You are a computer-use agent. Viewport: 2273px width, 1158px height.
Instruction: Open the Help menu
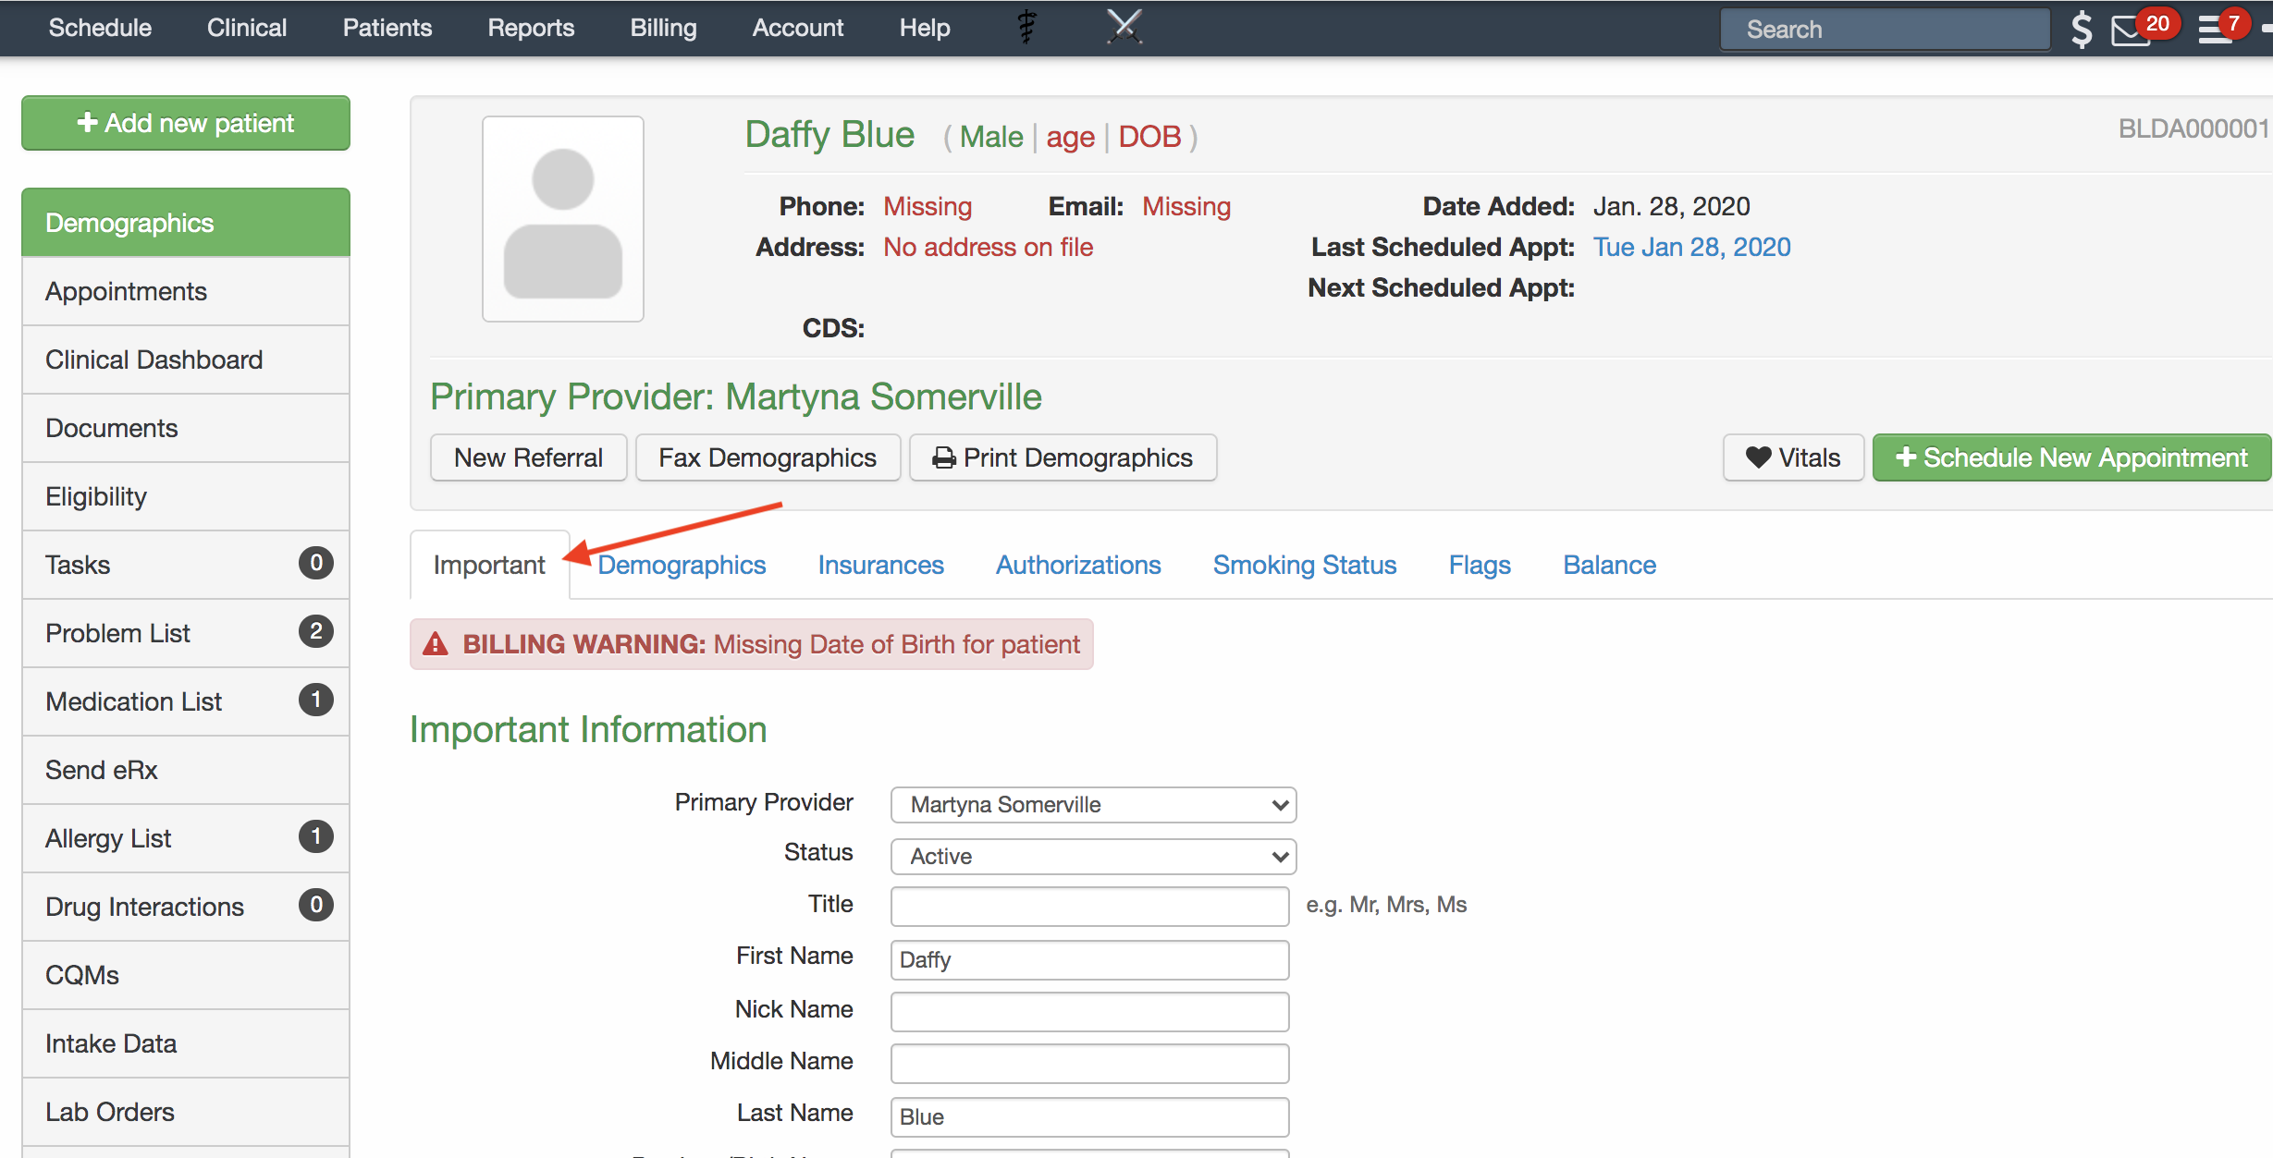tap(925, 28)
